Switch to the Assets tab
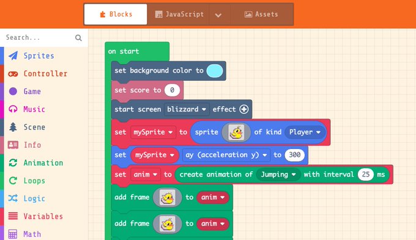The height and width of the screenshot is (240, 416). 261,14
